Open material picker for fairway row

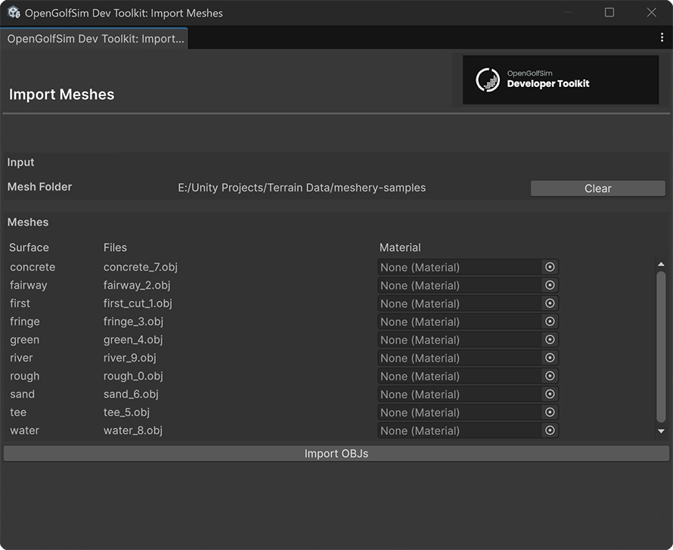(x=550, y=285)
